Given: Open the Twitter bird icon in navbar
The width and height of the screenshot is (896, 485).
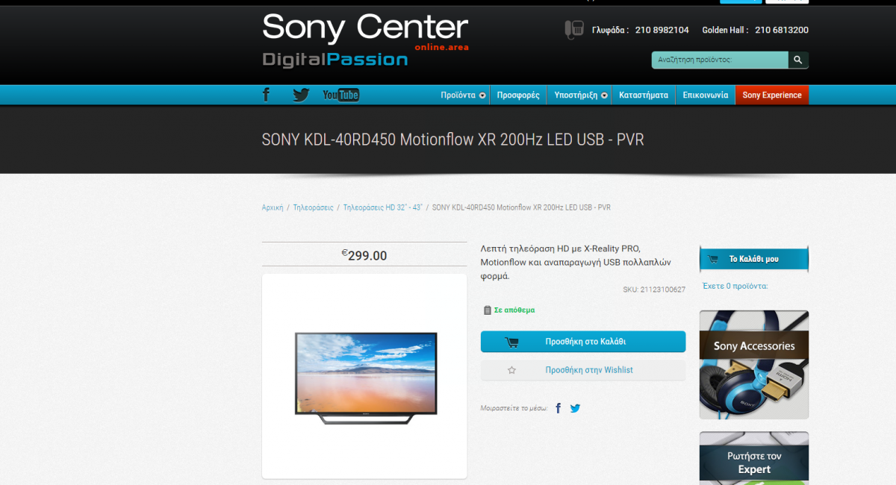Looking at the screenshot, I should pos(301,95).
